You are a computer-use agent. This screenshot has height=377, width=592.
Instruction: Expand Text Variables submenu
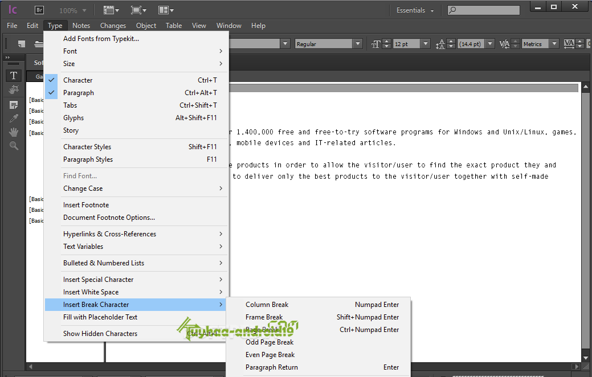(137, 247)
